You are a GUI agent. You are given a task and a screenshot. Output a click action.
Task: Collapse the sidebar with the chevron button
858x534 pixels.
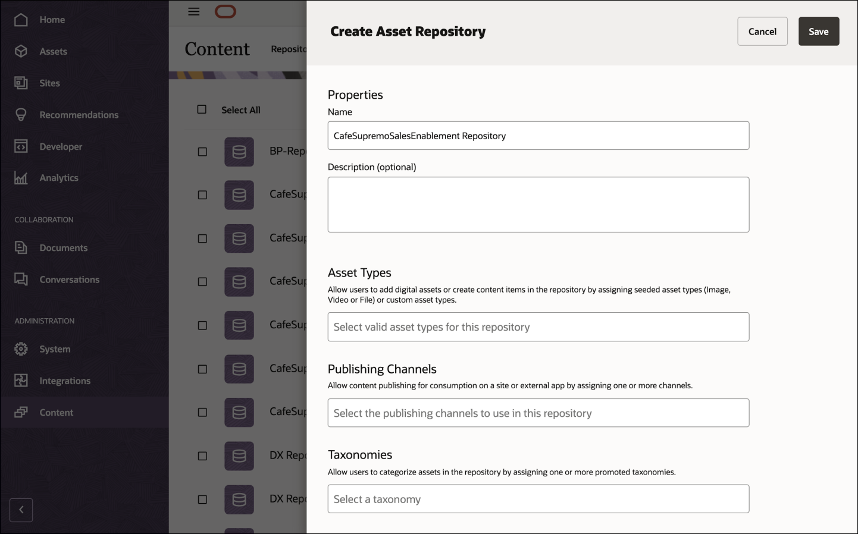click(x=21, y=510)
